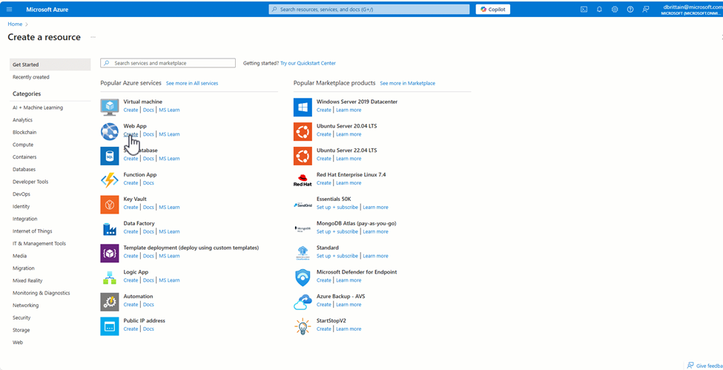Open the Networking category
Screen dimensions: 723x370
[26, 305]
